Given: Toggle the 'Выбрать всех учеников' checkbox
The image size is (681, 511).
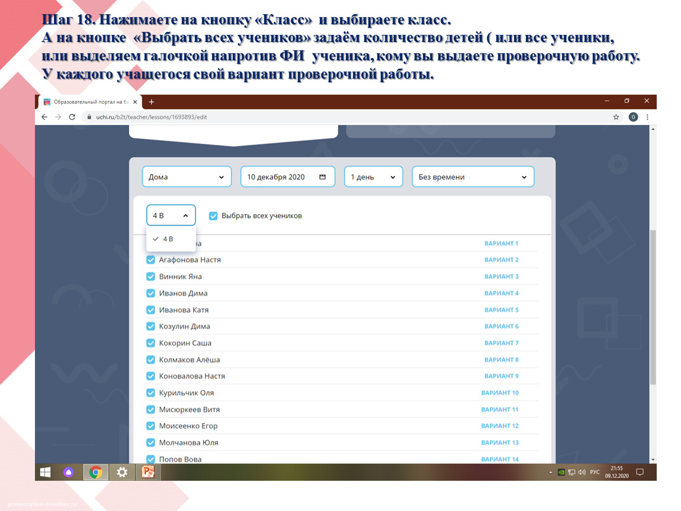Looking at the screenshot, I should coord(213,216).
